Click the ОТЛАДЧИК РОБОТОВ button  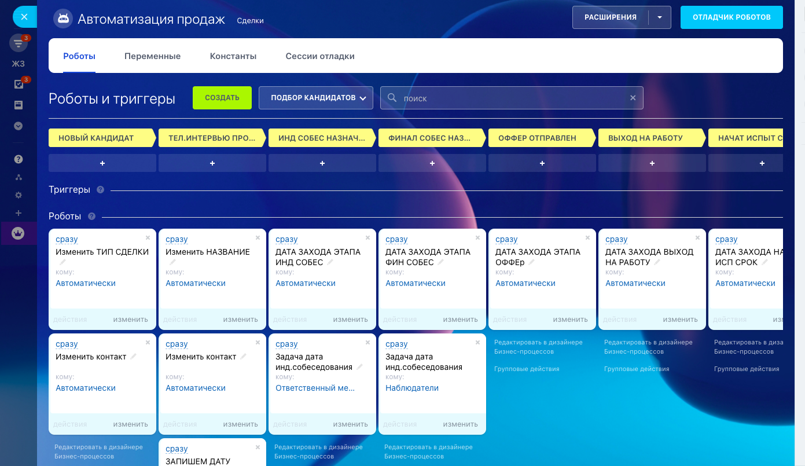click(x=732, y=17)
